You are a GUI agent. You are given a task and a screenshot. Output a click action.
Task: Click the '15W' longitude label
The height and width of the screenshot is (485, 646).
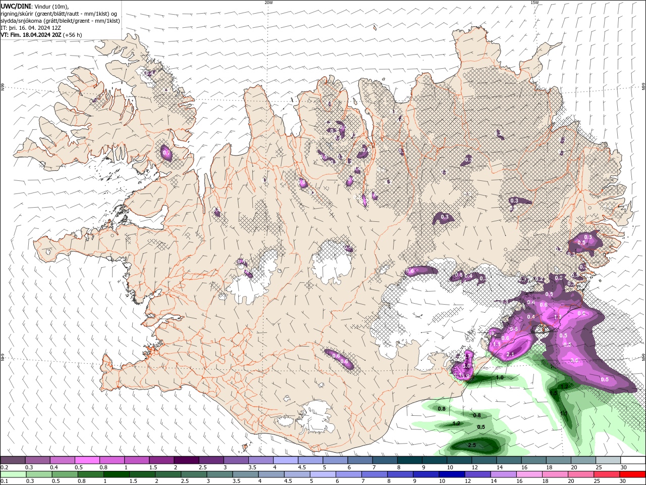534,3
